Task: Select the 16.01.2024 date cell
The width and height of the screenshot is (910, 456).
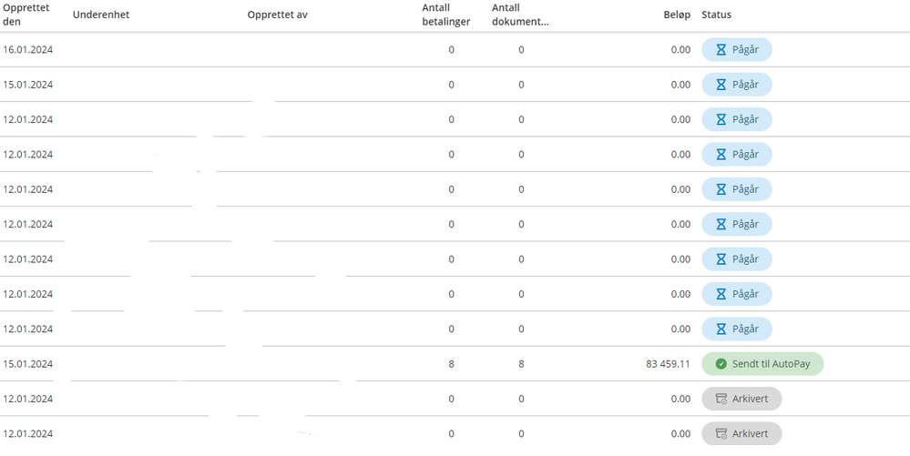Action: tap(28, 50)
